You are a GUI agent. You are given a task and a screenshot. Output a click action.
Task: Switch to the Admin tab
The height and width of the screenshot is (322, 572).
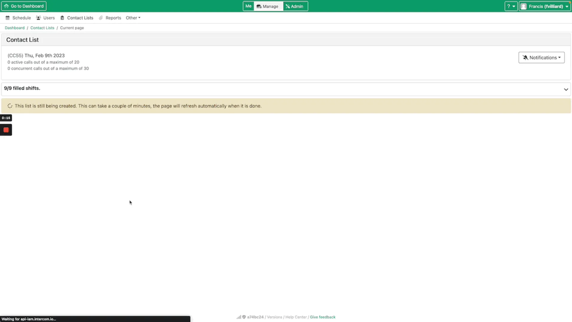point(295,6)
